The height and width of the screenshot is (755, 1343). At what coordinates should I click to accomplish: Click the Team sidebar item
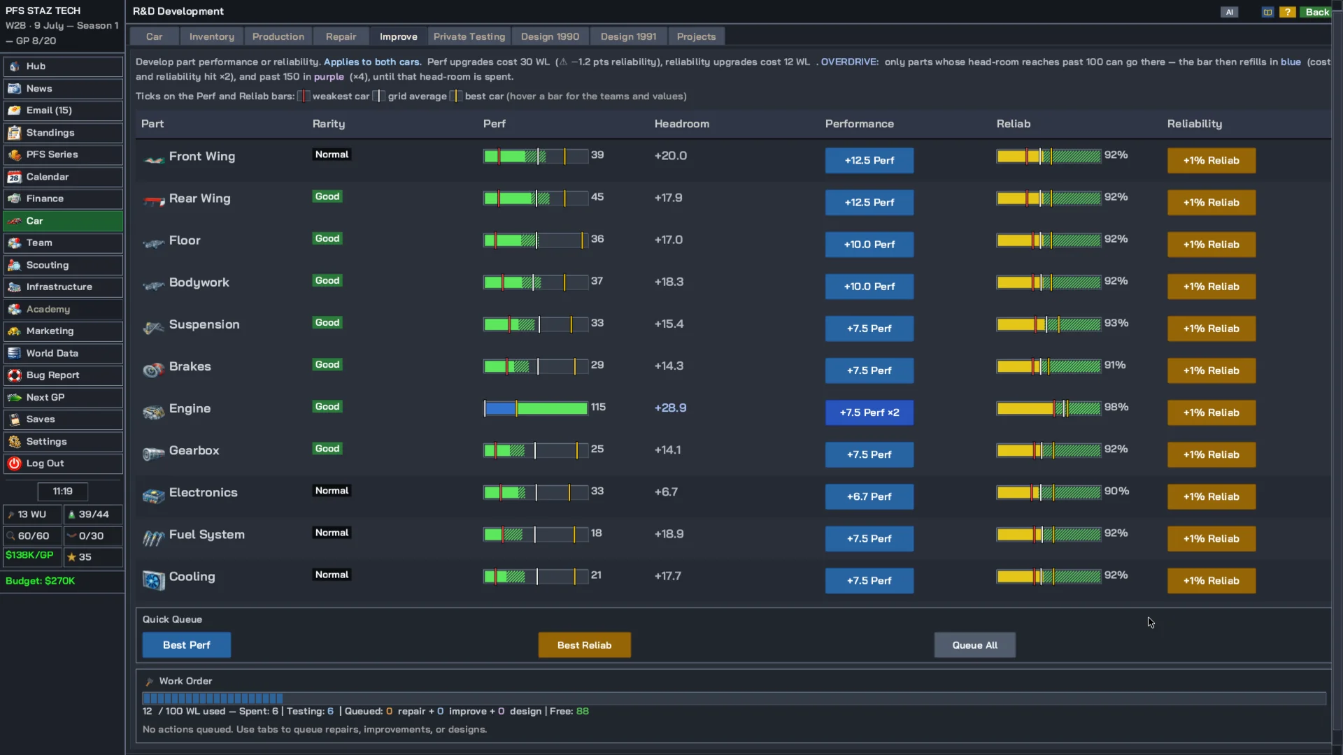tap(63, 243)
